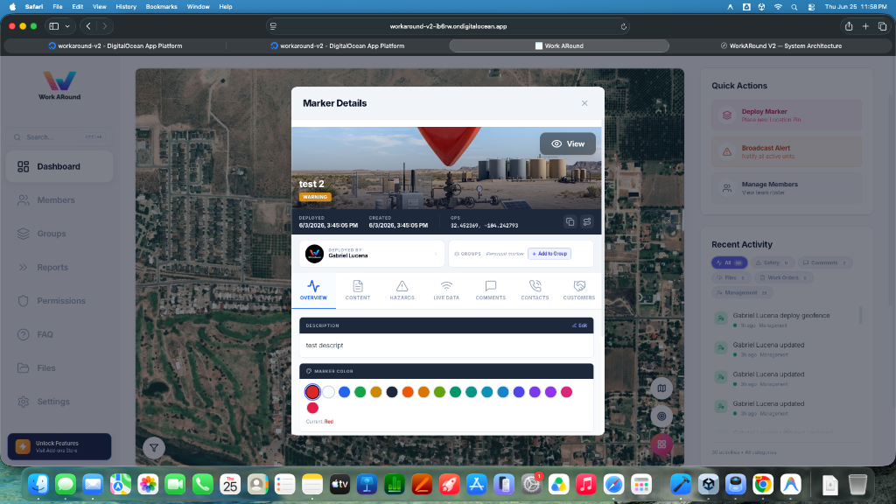Click the Recent Activity scrollbar
The image size is (896, 504).
pyautogui.click(x=860, y=315)
